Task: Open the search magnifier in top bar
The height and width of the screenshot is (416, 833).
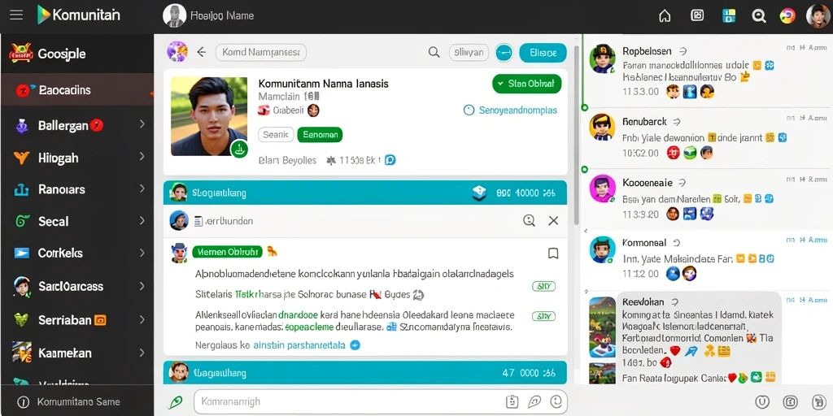Action: point(759,16)
